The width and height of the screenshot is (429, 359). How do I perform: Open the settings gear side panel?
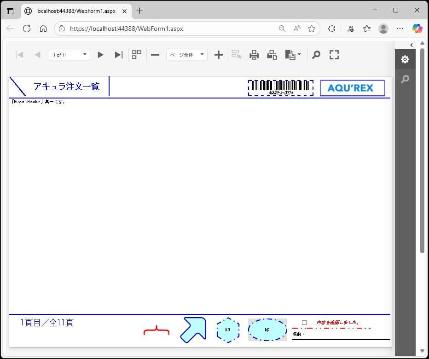pyautogui.click(x=405, y=59)
